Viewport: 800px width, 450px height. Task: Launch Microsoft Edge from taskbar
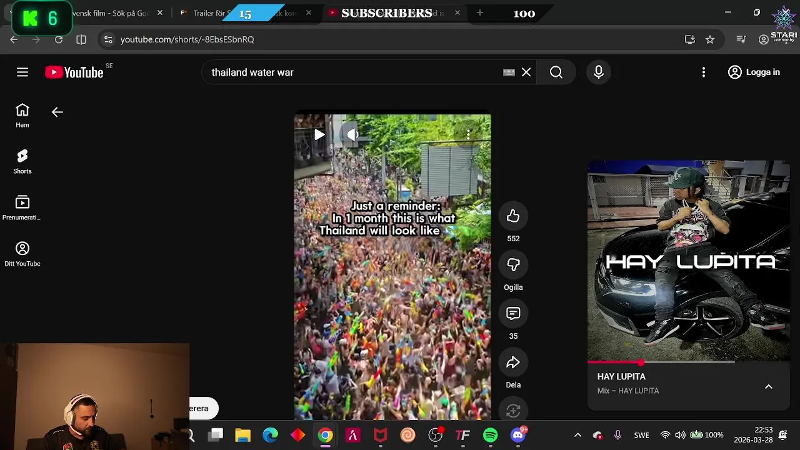270,435
